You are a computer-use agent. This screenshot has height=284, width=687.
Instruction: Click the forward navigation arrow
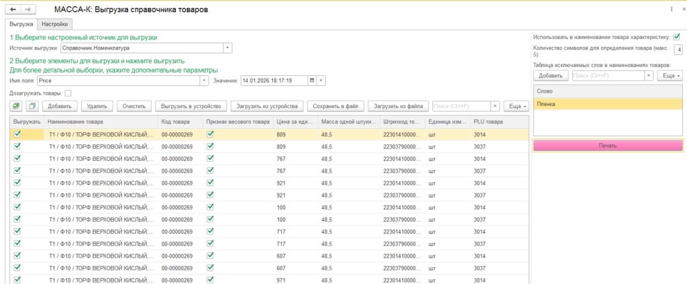(x=28, y=9)
